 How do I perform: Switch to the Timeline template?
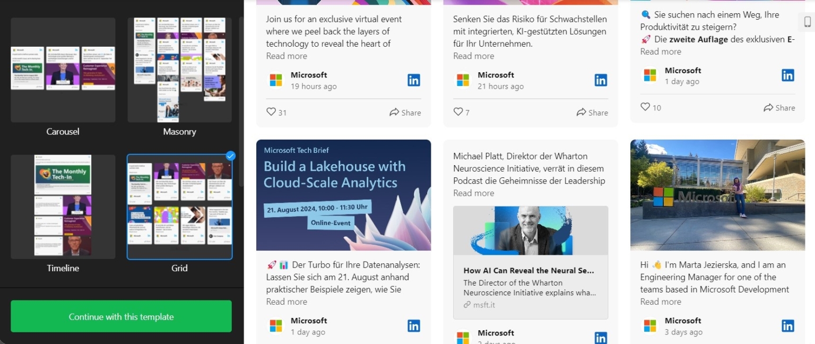(63, 207)
